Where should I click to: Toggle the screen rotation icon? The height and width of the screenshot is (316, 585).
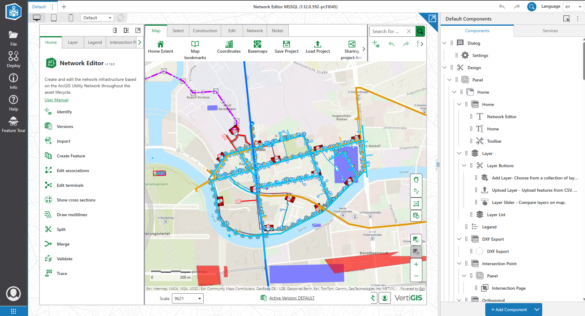[x=120, y=18]
